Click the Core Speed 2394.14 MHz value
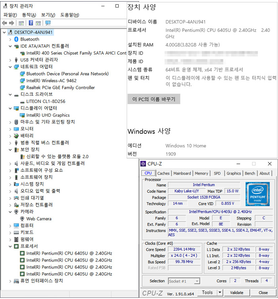278x299 pixels. [184, 249]
